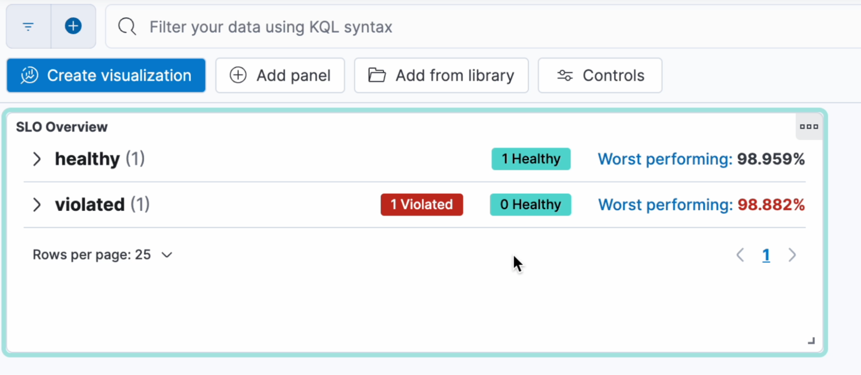Viewport: 861px width, 375px height.
Task: Click the search magnifier icon
Action: (x=127, y=27)
